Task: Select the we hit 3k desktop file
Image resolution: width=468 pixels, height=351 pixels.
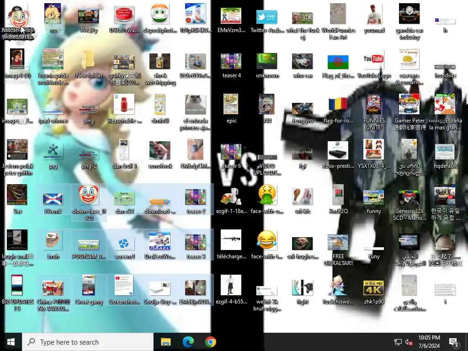Action: click(267, 298)
